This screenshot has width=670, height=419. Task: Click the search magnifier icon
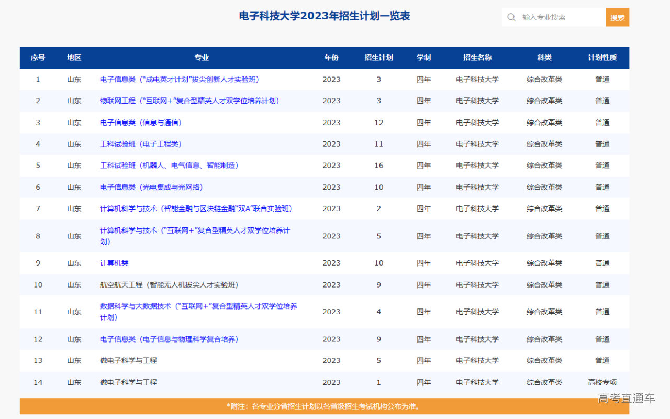[x=511, y=17]
